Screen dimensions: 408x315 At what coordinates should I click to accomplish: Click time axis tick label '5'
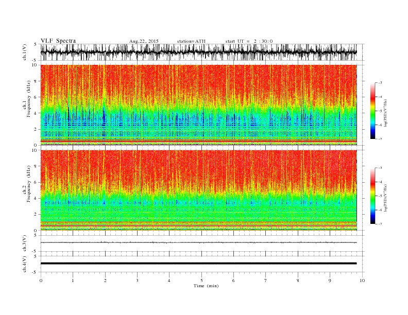coord(201,281)
